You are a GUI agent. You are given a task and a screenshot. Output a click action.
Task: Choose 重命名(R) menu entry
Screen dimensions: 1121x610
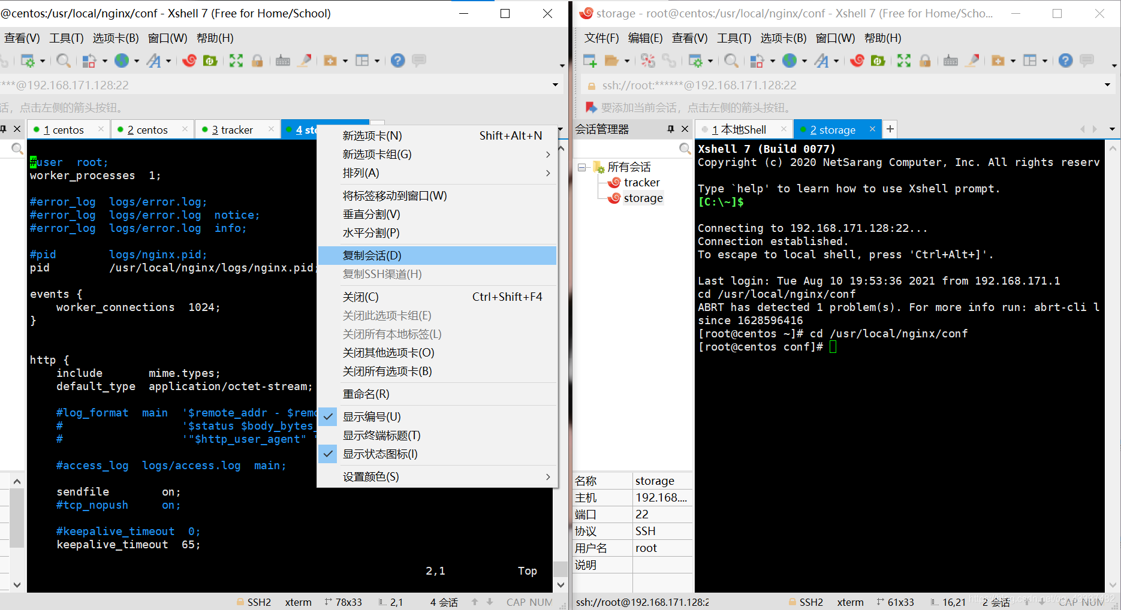pos(437,394)
